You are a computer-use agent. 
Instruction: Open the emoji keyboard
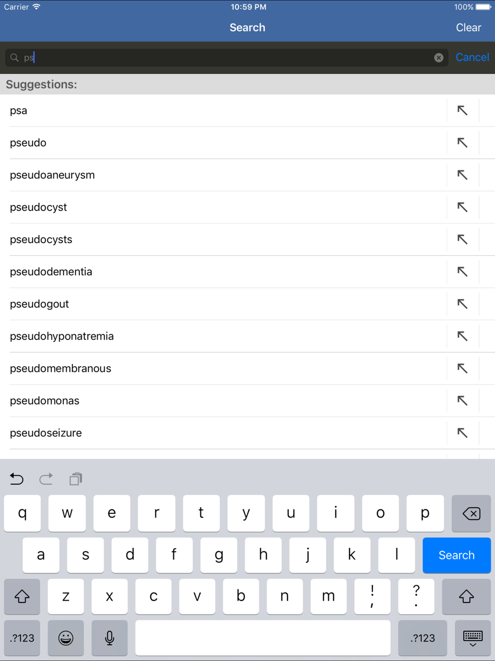tap(65, 638)
